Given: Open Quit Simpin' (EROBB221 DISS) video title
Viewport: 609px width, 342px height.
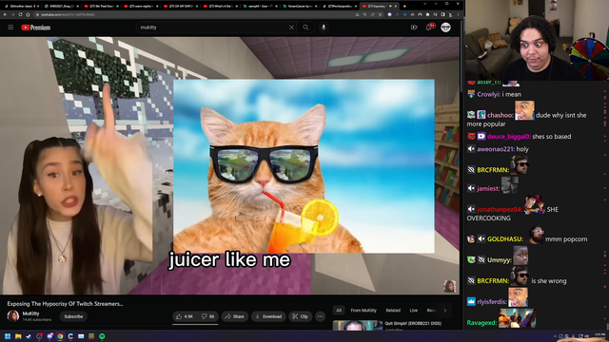Looking at the screenshot, I should pyautogui.click(x=413, y=323).
